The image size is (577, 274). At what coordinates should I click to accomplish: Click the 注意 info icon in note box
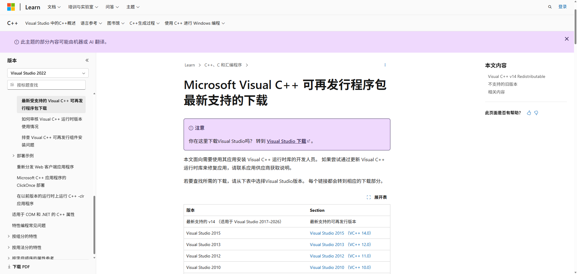click(191, 128)
